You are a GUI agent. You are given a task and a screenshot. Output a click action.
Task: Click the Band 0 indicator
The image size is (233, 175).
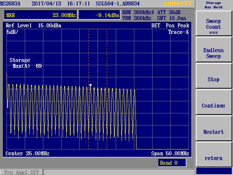[172, 163]
